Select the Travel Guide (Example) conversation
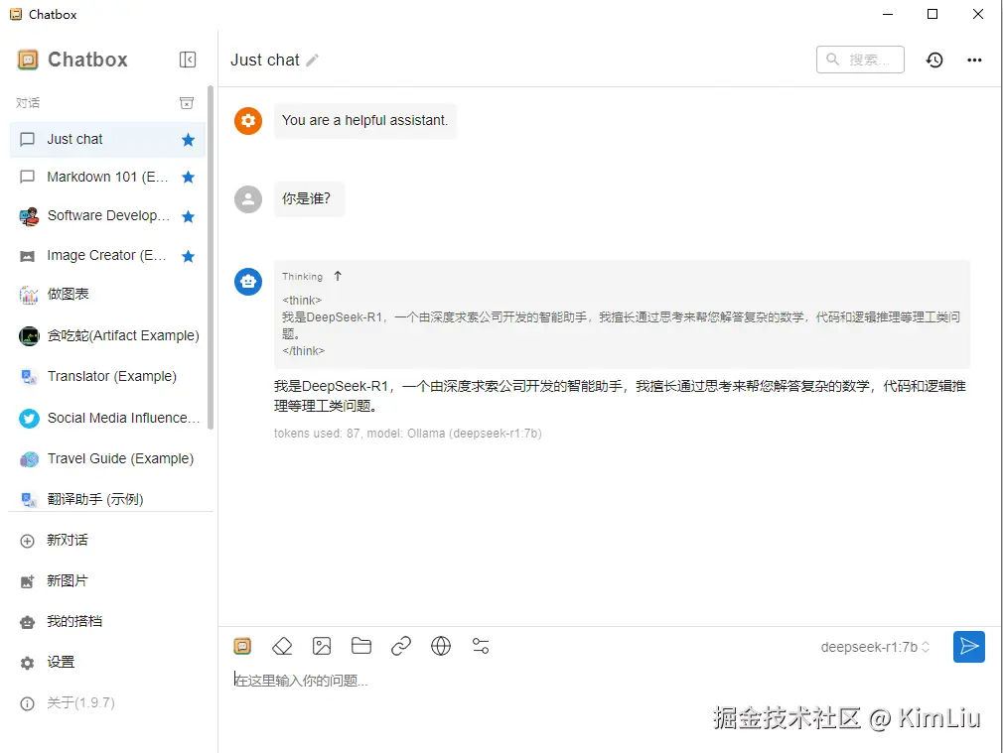 click(x=107, y=459)
